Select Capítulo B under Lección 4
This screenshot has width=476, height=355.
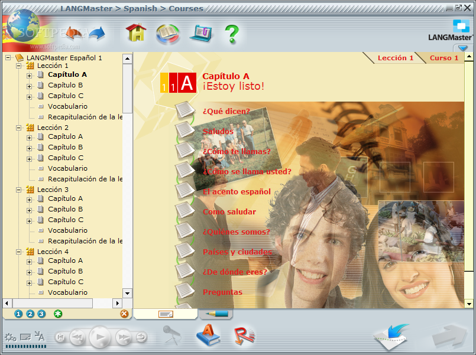(65, 271)
